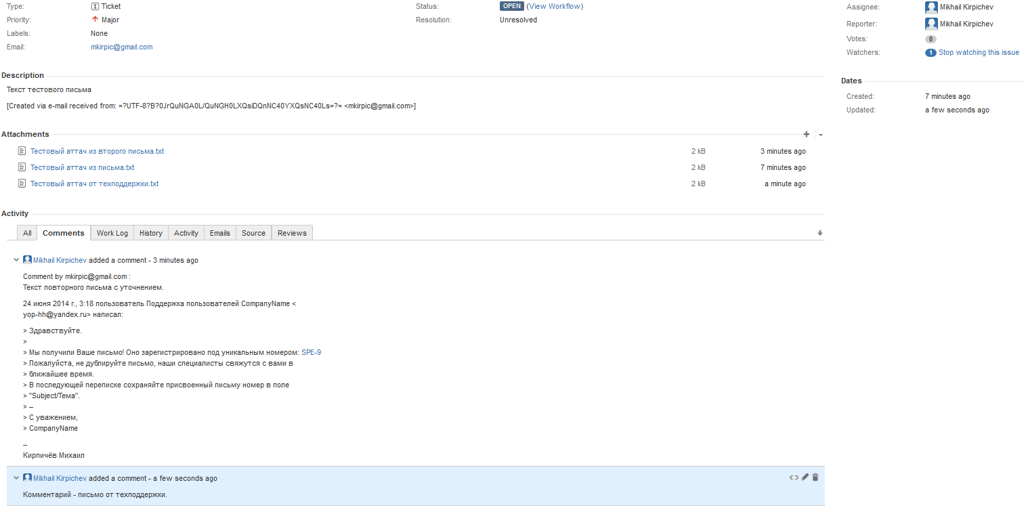Open attachment 'Тестовый аттач из письма.txt'

[82, 167]
